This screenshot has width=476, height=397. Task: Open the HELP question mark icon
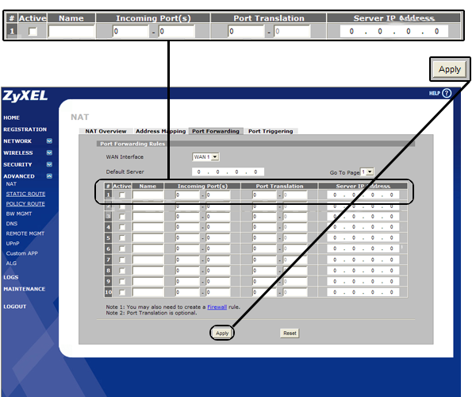coord(447,93)
